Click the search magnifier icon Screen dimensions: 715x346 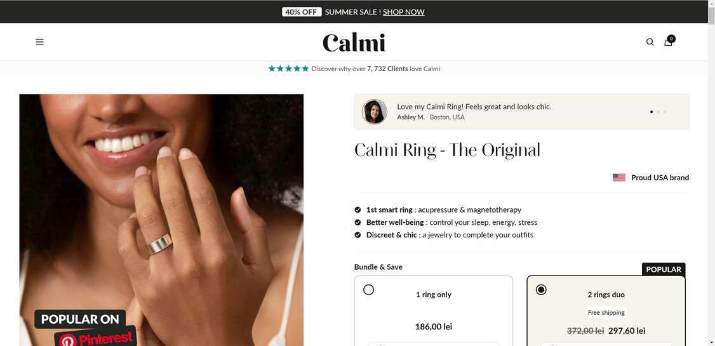point(650,42)
